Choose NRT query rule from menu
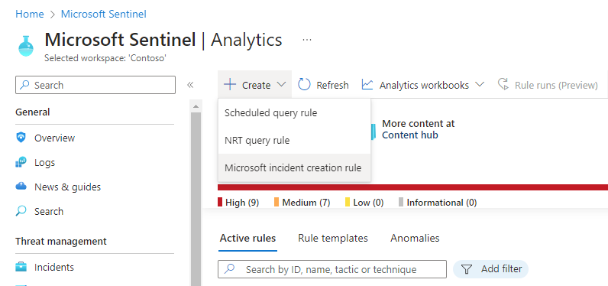 [294, 141]
